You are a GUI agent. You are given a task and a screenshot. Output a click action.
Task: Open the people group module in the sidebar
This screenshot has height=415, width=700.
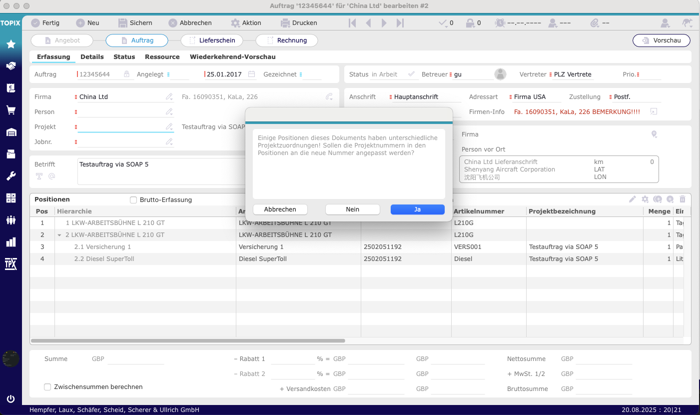pos(10,220)
